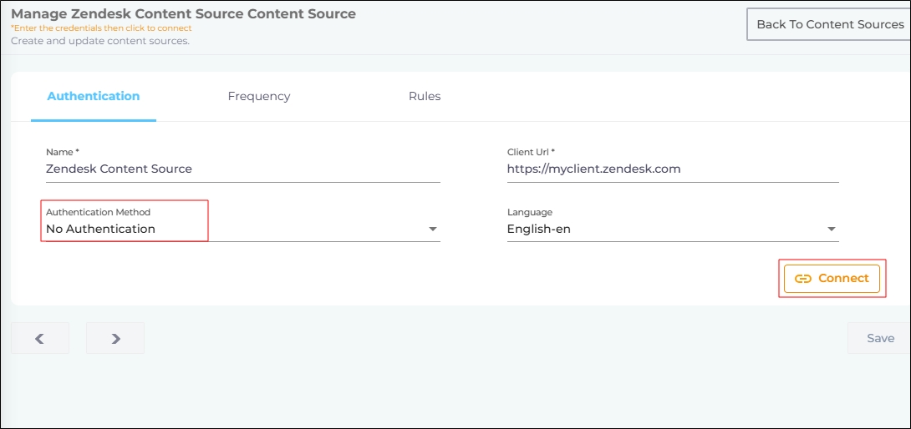
Task: Open the Frequency tab
Action: [x=259, y=96]
